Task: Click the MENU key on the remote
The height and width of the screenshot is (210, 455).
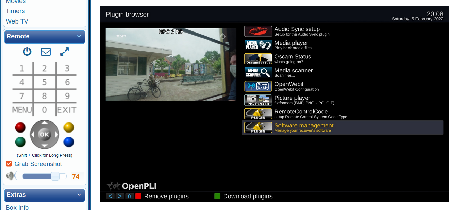Action: click(22, 110)
